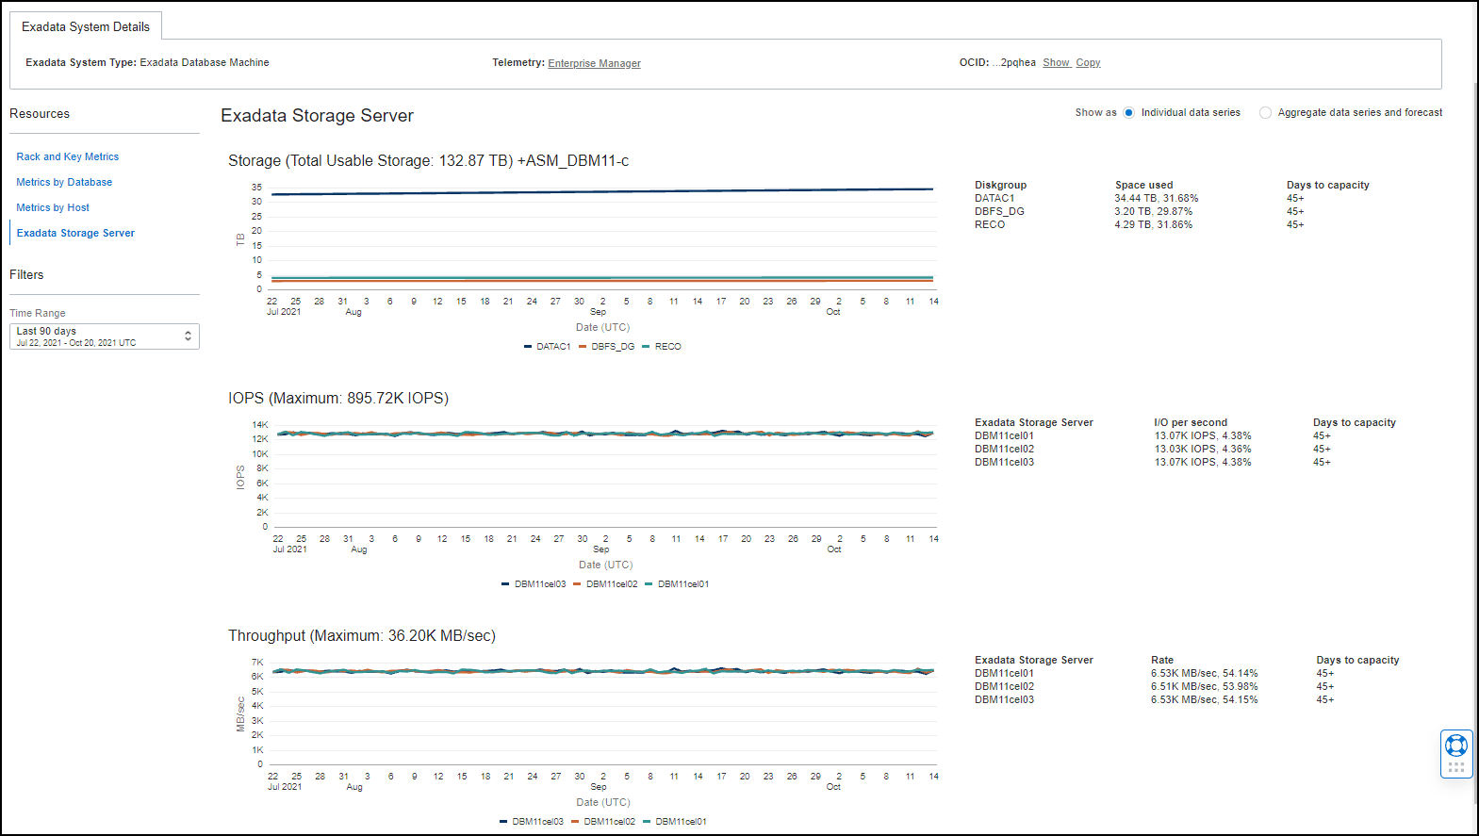This screenshot has width=1479, height=836.
Task: Select Exadata Storage Server in Resources
Action: tap(75, 233)
